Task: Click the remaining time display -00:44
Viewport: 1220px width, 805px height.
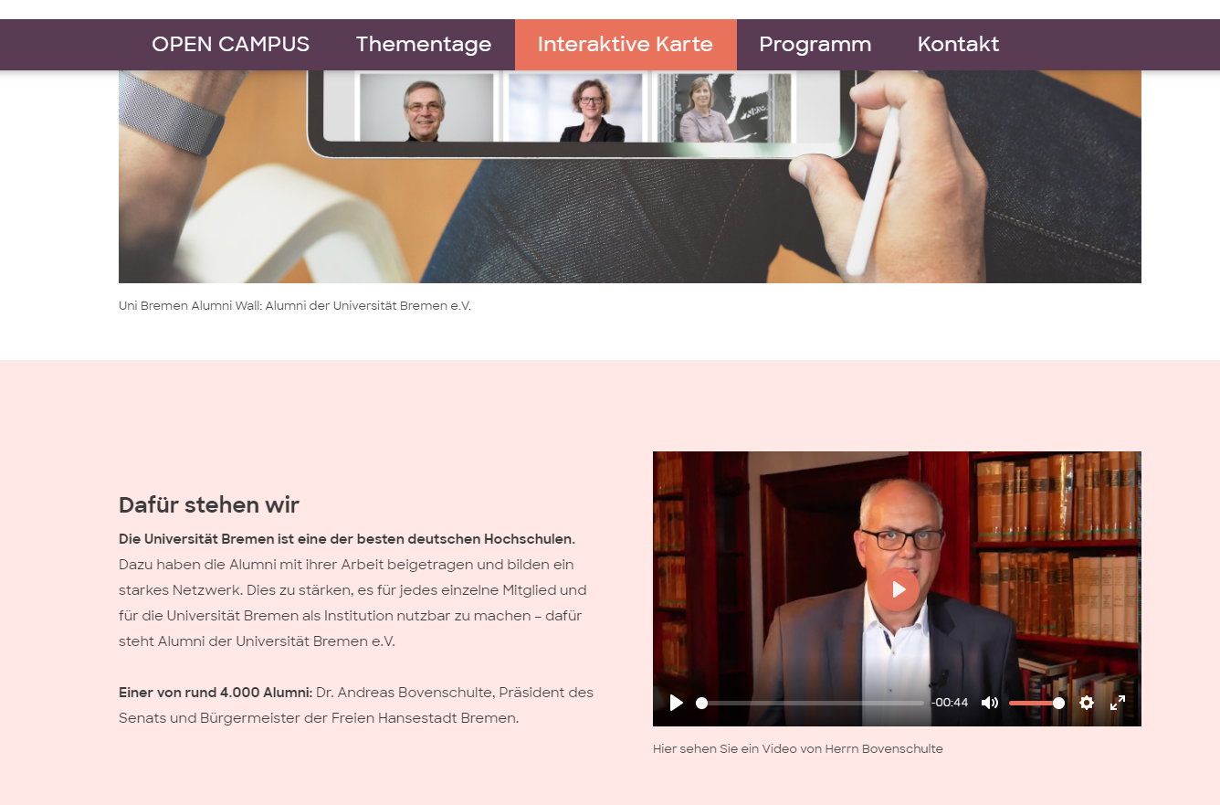Action: tap(950, 703)
